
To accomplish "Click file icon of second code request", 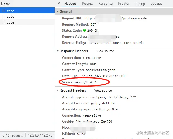I will tap(4, 16).
